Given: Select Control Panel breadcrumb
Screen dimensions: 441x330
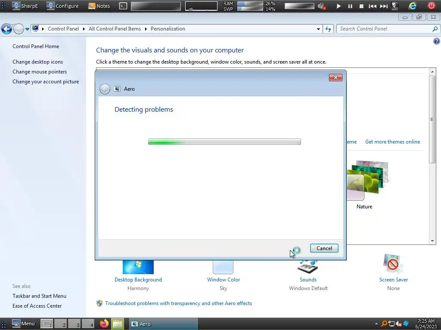Looking at the screenshot, I should tap(63, 29).
